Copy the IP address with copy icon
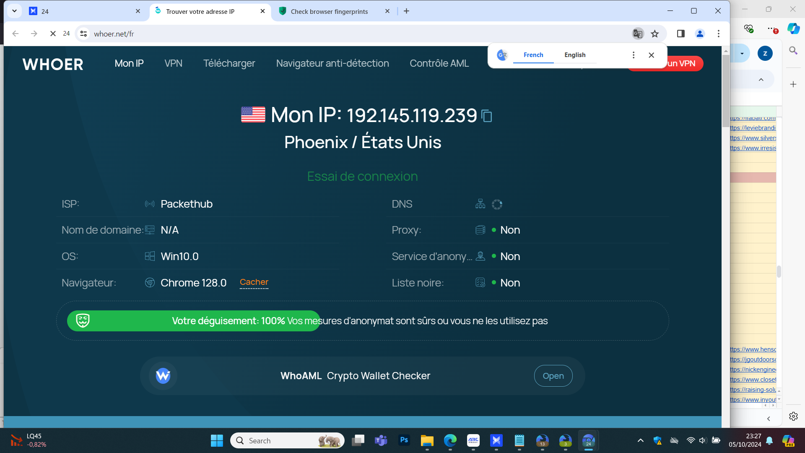Image resolution: width=805 pixels, height=453 pixels. [487, 116]
